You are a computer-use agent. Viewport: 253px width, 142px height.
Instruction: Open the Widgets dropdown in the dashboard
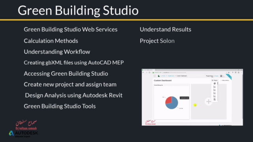215,80
